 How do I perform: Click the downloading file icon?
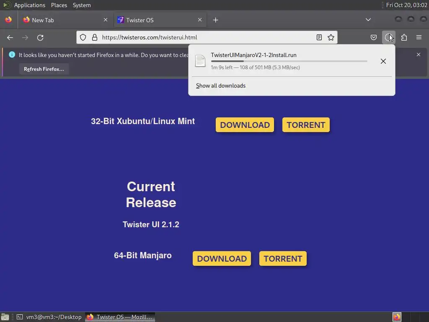point(200,61)
